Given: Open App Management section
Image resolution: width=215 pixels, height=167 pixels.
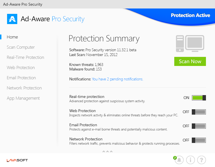Looking at the screenshot, I should click(23, 98).
